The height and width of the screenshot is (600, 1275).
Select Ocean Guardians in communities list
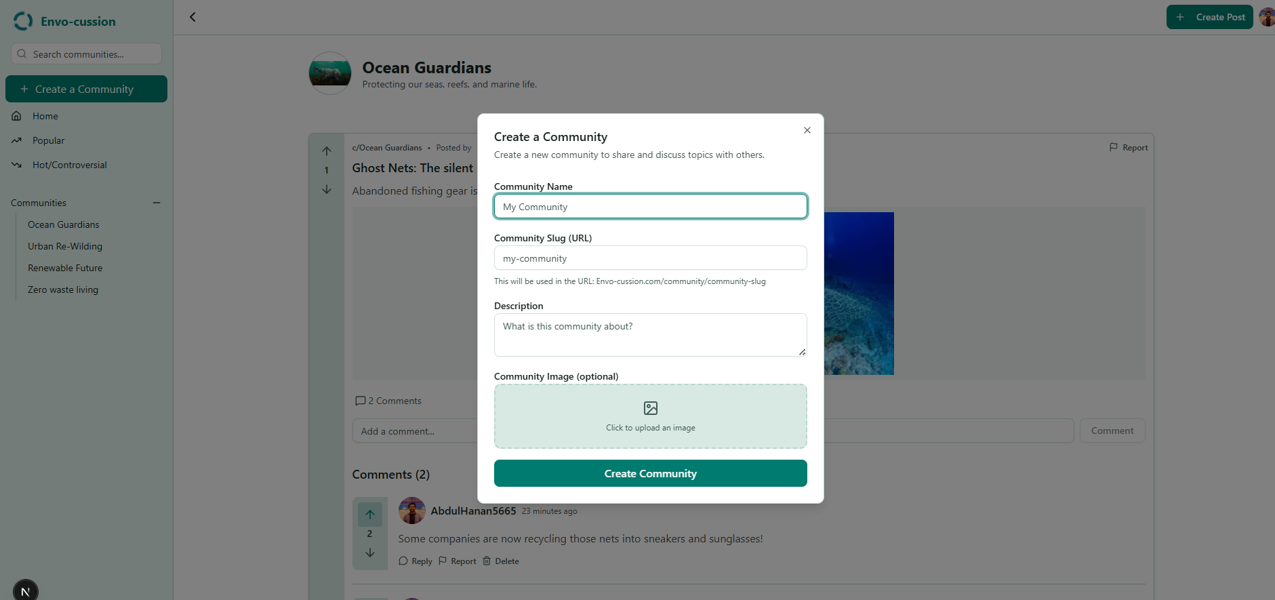pos(63,224)
